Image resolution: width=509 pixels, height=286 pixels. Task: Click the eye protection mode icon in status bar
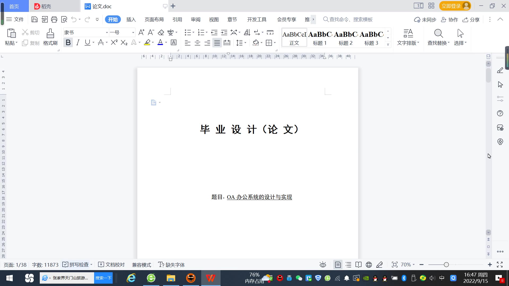point(323,265)
